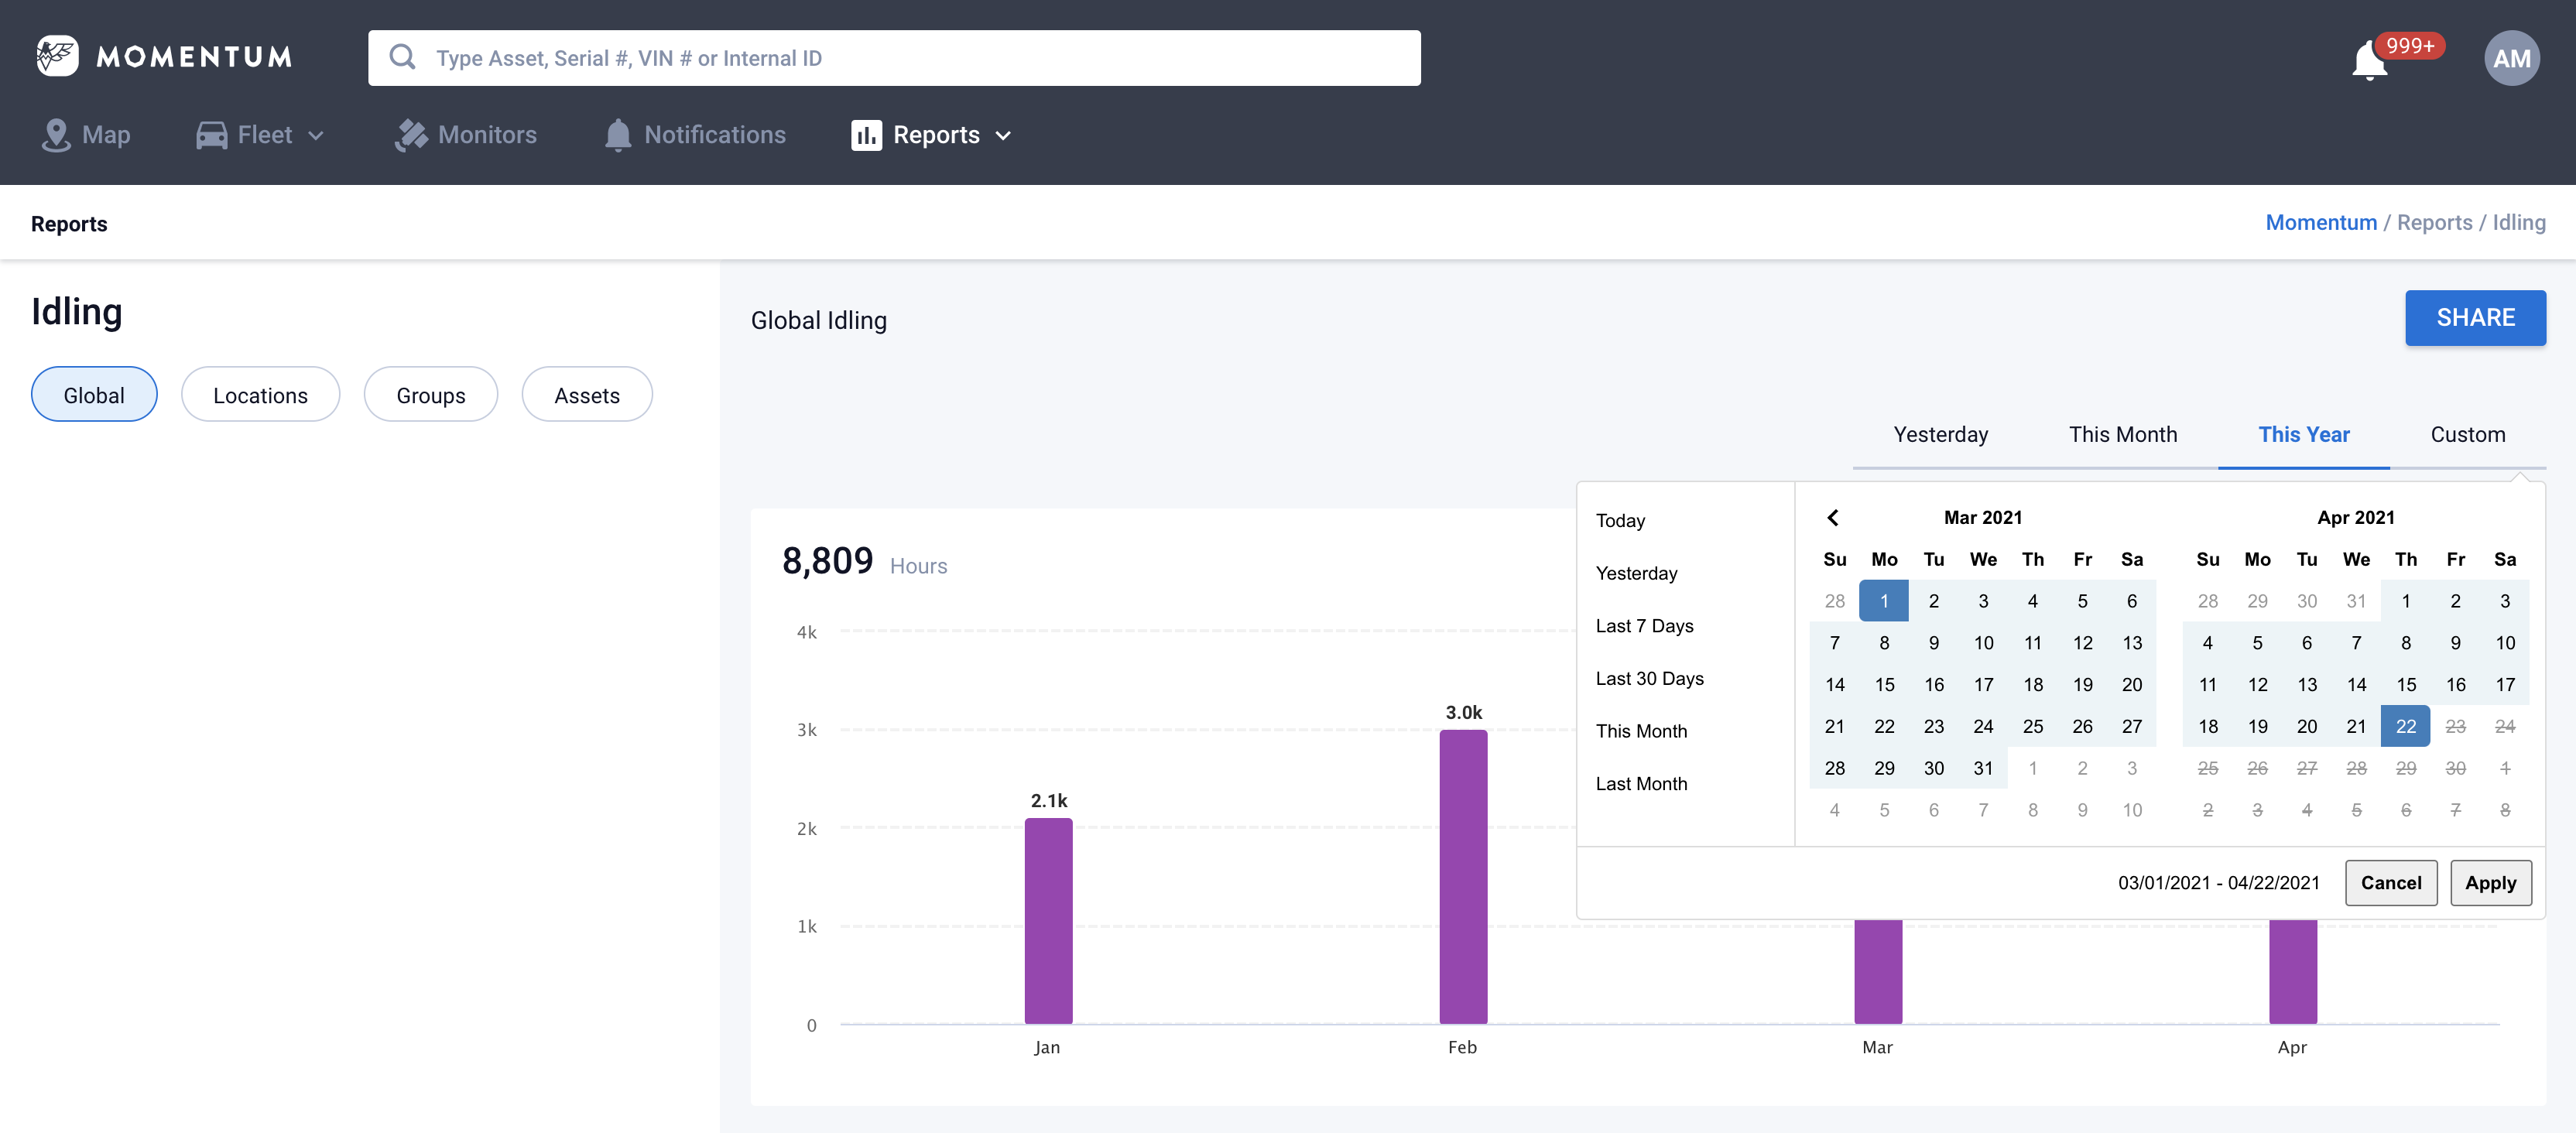Go to previous month with calendar arrow
Screen dimensions: 2576x1133
point(1833,518)
